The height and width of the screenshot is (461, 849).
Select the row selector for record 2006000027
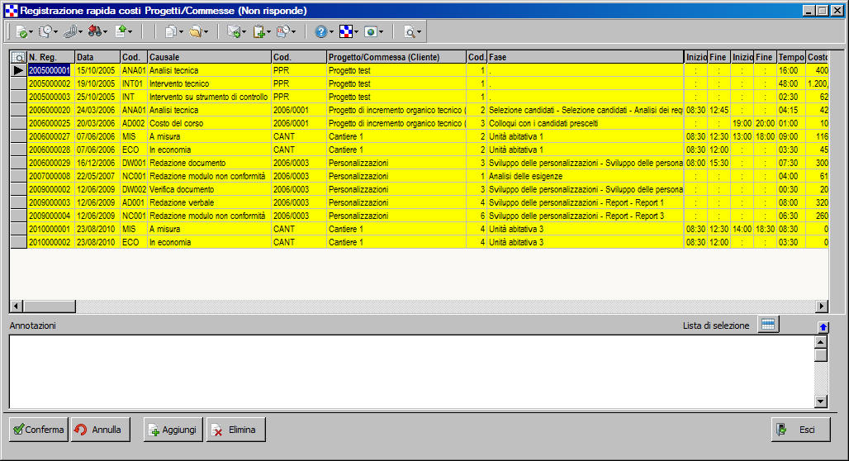tap(18, 136)
